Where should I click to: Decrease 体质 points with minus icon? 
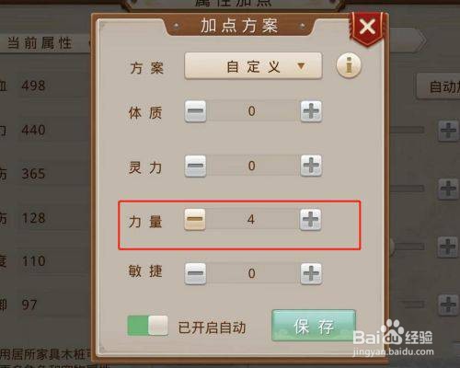point(195,111)
